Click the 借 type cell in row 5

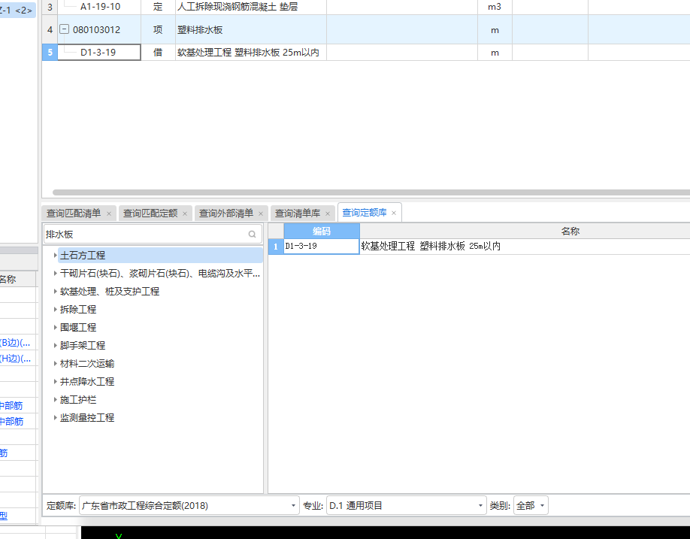(158, 53)
